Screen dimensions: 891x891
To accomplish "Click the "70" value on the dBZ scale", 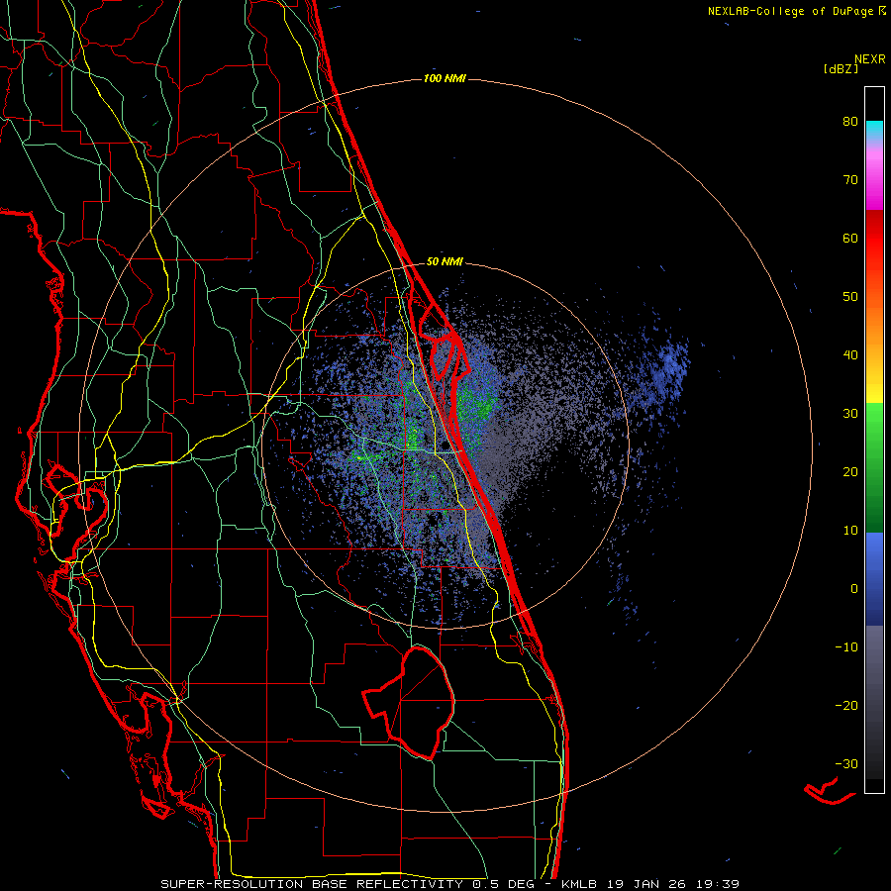I will pos(850,180).
